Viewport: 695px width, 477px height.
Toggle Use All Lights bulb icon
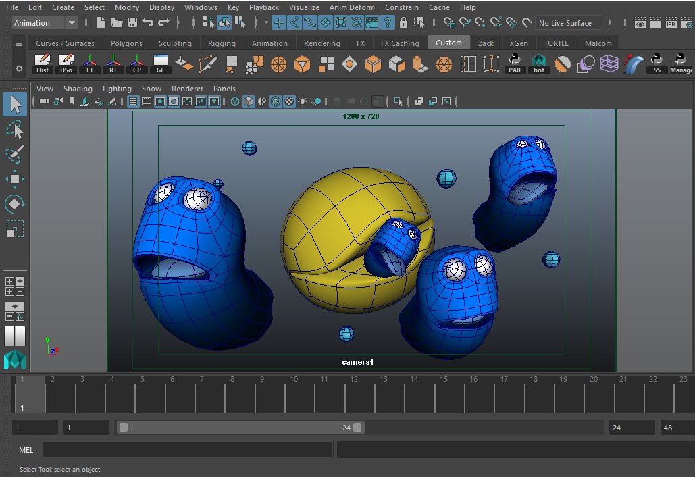coord(303,101)
